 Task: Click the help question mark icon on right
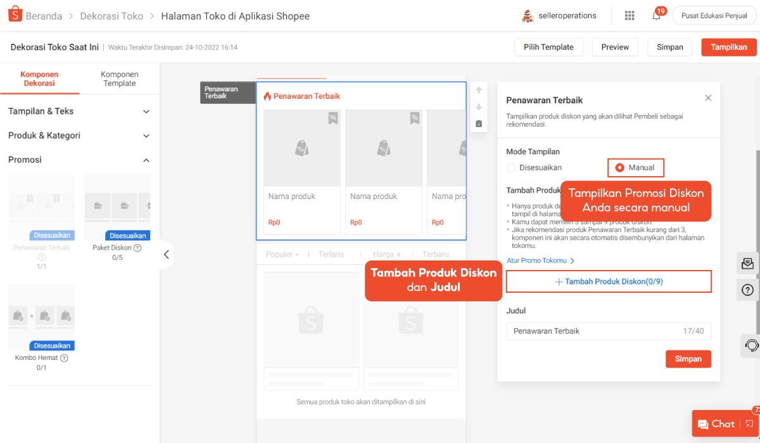[747, 290]
